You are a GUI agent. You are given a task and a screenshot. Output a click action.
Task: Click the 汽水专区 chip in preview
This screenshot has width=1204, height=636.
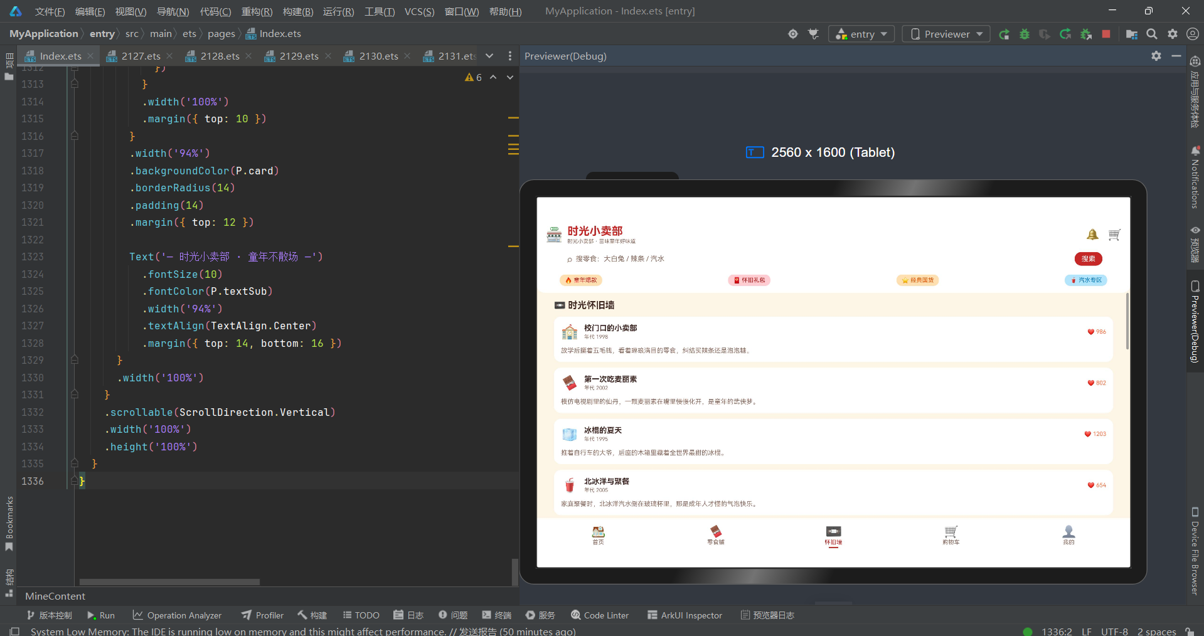[x=1085, y=280]
